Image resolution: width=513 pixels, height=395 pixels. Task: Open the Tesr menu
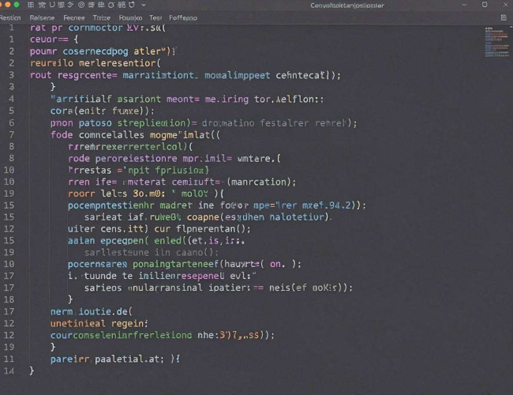(x=155, y=17)
